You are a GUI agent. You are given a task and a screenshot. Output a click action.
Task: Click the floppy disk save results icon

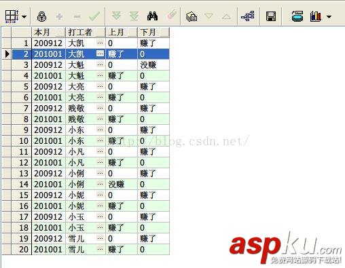271,16
